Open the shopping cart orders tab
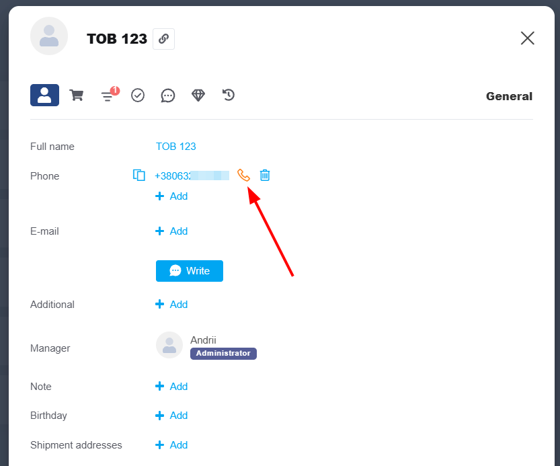560x466 pixels. coord(77,95)
